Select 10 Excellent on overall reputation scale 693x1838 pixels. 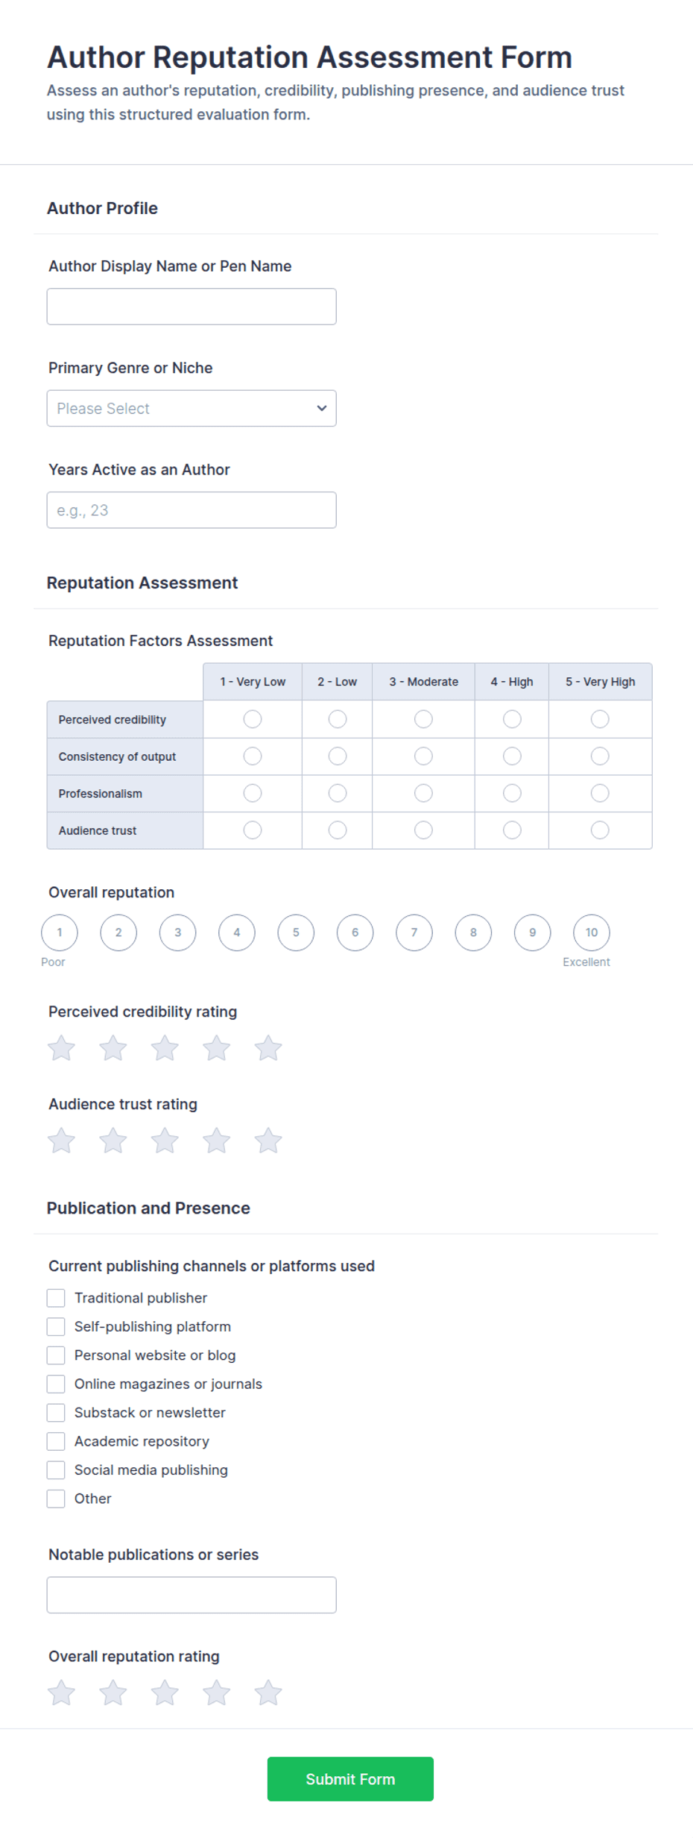(x=592, y=932)
